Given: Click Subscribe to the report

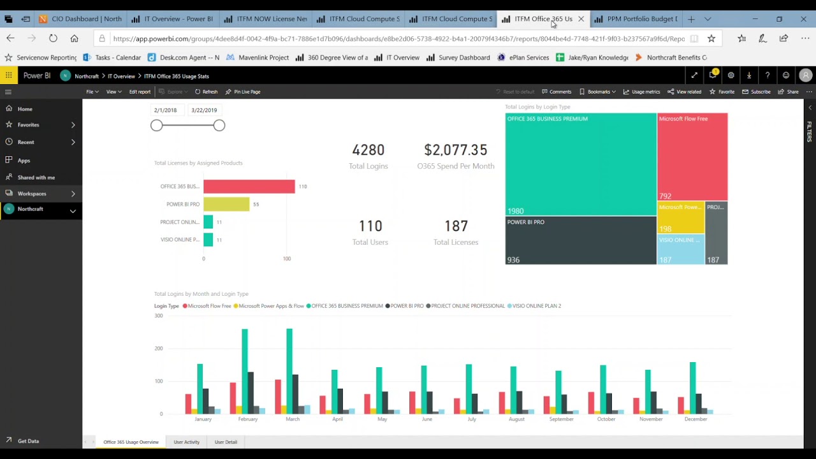Looking at the screenshot, I should click(x=756, y=92).
